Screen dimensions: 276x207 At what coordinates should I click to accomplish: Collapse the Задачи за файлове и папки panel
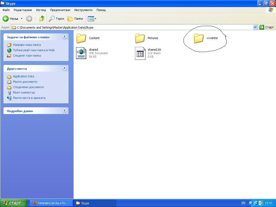click(x=65, y=36)
